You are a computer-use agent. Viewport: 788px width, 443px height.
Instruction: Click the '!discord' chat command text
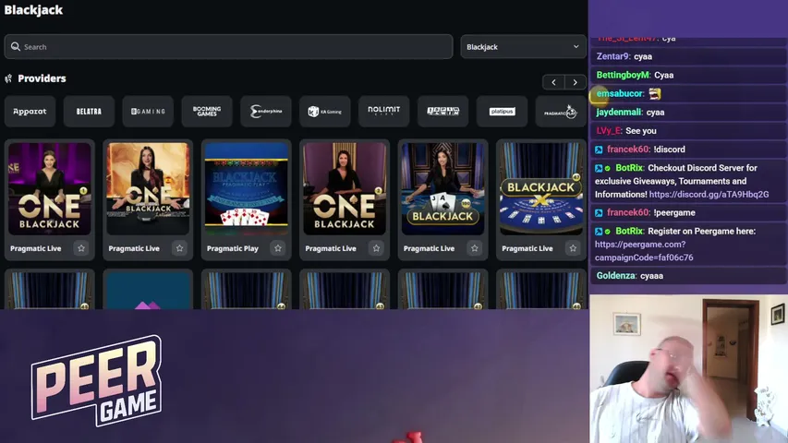coord(670,150)
